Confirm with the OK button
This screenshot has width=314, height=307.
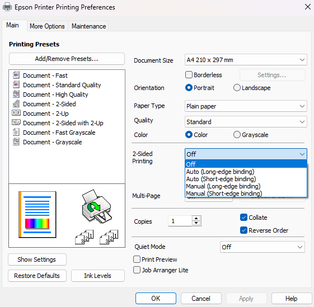point(156,299)
